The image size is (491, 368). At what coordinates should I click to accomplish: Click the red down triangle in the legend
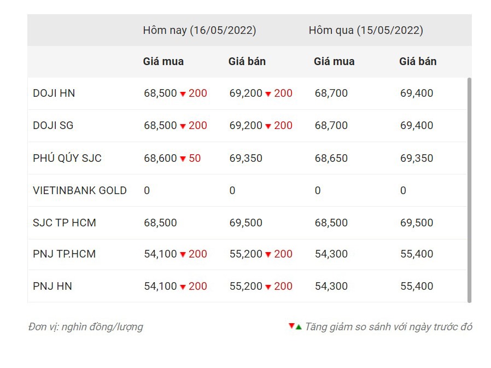coord(291,326)
